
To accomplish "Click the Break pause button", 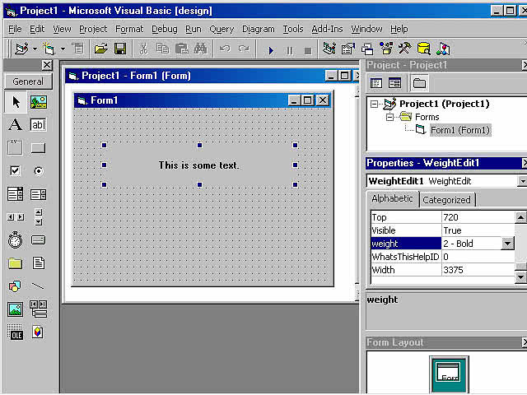I will coord(289,50).
